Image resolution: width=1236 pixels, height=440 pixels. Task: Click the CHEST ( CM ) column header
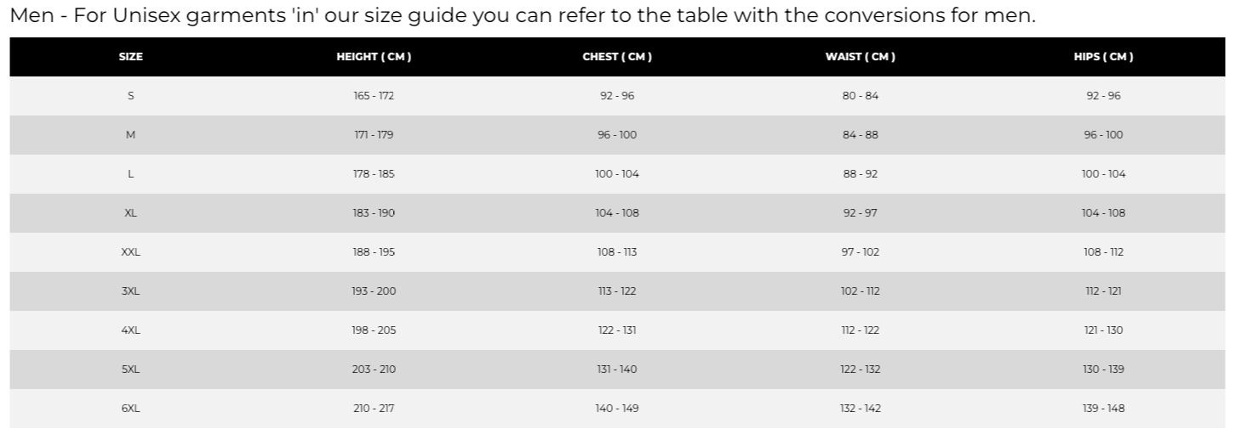617,57
